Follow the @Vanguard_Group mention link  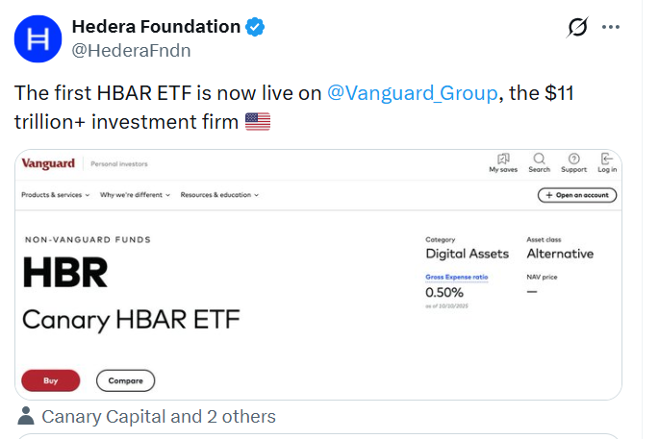click(413, 92)
